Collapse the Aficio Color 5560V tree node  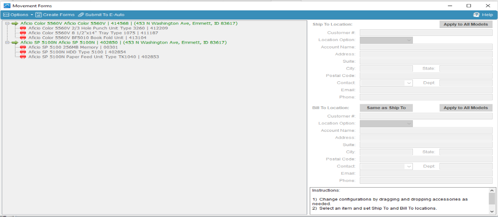(x=7, y=23)
